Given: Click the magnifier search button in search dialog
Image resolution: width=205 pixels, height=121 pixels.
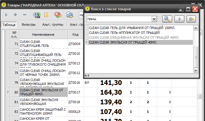Looking at the screenshot, I should pos(167,19).
